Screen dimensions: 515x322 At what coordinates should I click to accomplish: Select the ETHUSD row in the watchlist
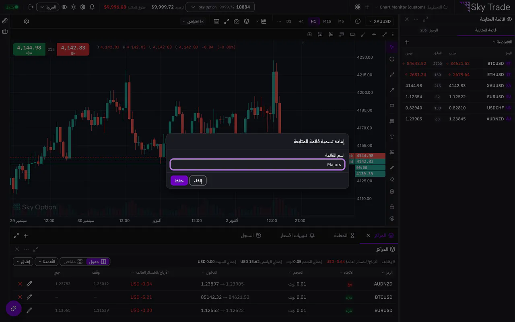click(x=457, y=74)
